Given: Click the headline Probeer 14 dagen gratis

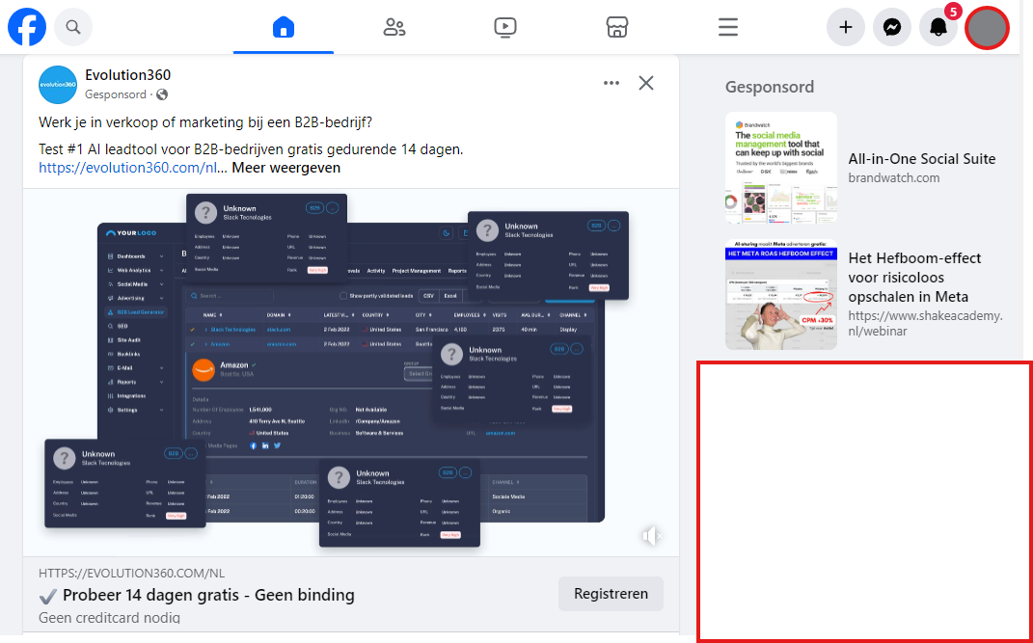Looking at the screenshot, I should tap(197, 596).
